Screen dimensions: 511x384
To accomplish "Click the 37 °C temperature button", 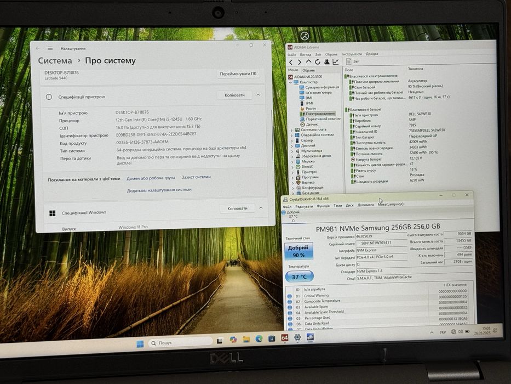I will (x=299, y=276).
